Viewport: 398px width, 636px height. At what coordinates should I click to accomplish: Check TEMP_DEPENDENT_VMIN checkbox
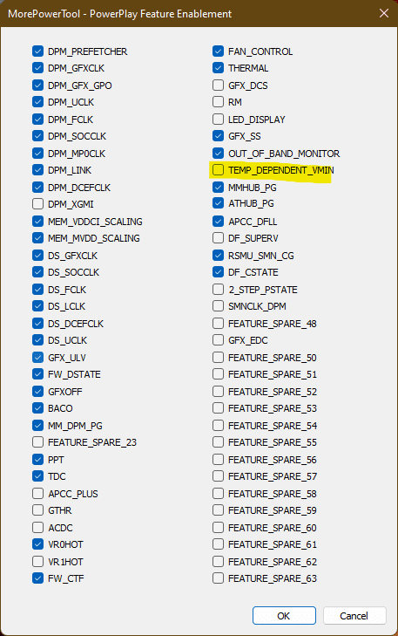pyautogui.click(x=218, y=170)
